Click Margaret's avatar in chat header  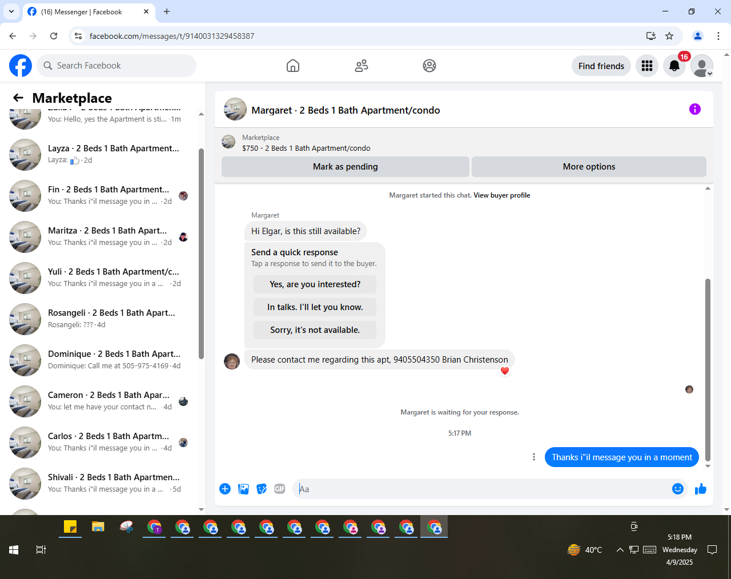tap(235, 109)
